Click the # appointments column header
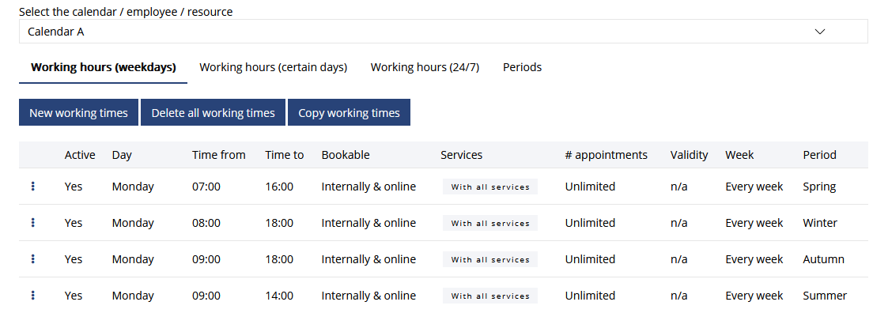 (607, 155)
